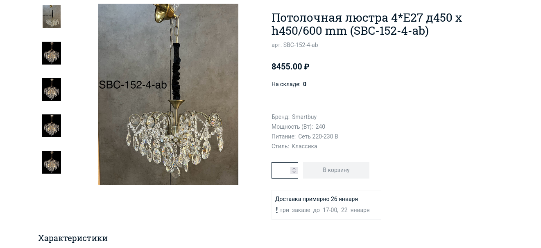The image size is (541, 248).
Task: Click the "В корзину" button
Action: pos(336,170)
